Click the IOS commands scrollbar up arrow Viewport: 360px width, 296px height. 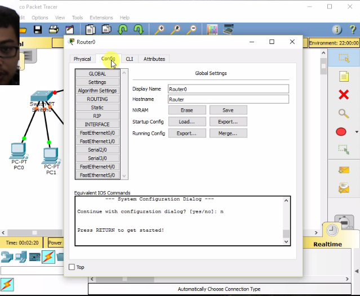click(x=286, y=201)
